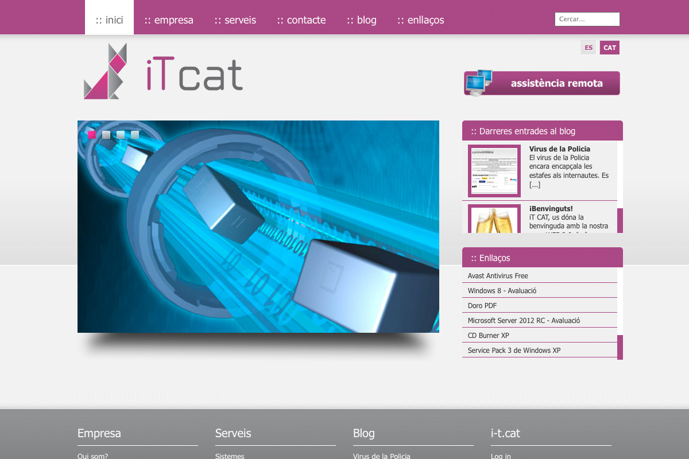Open the contacte page
The height and width of the screenshot is (459, 689).
301,20
